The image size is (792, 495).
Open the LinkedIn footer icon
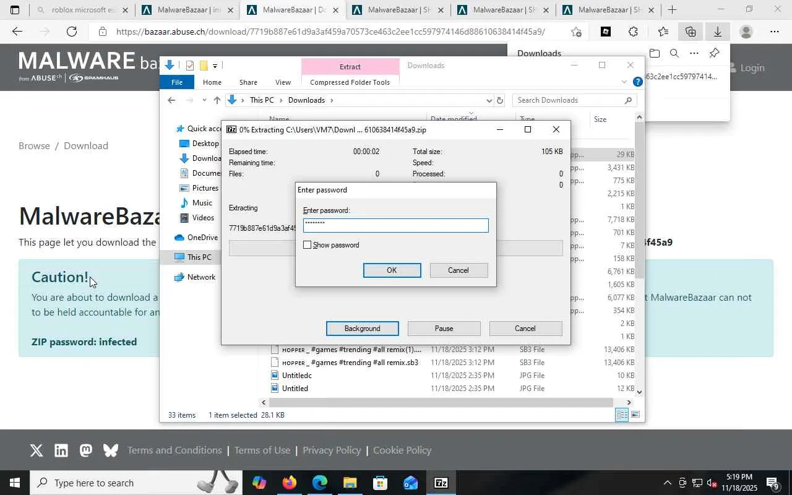61,450
